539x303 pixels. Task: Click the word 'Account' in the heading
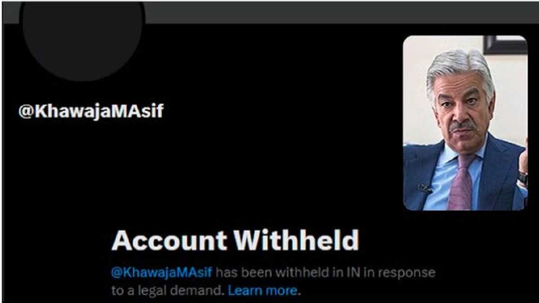coord(169,241)
